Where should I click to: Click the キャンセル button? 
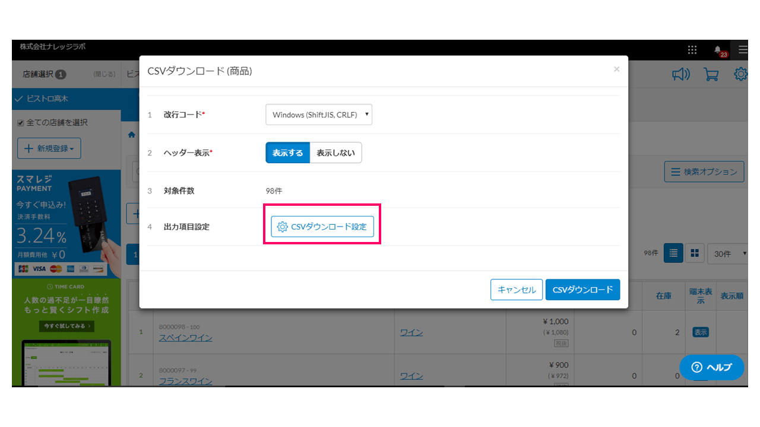517,289
